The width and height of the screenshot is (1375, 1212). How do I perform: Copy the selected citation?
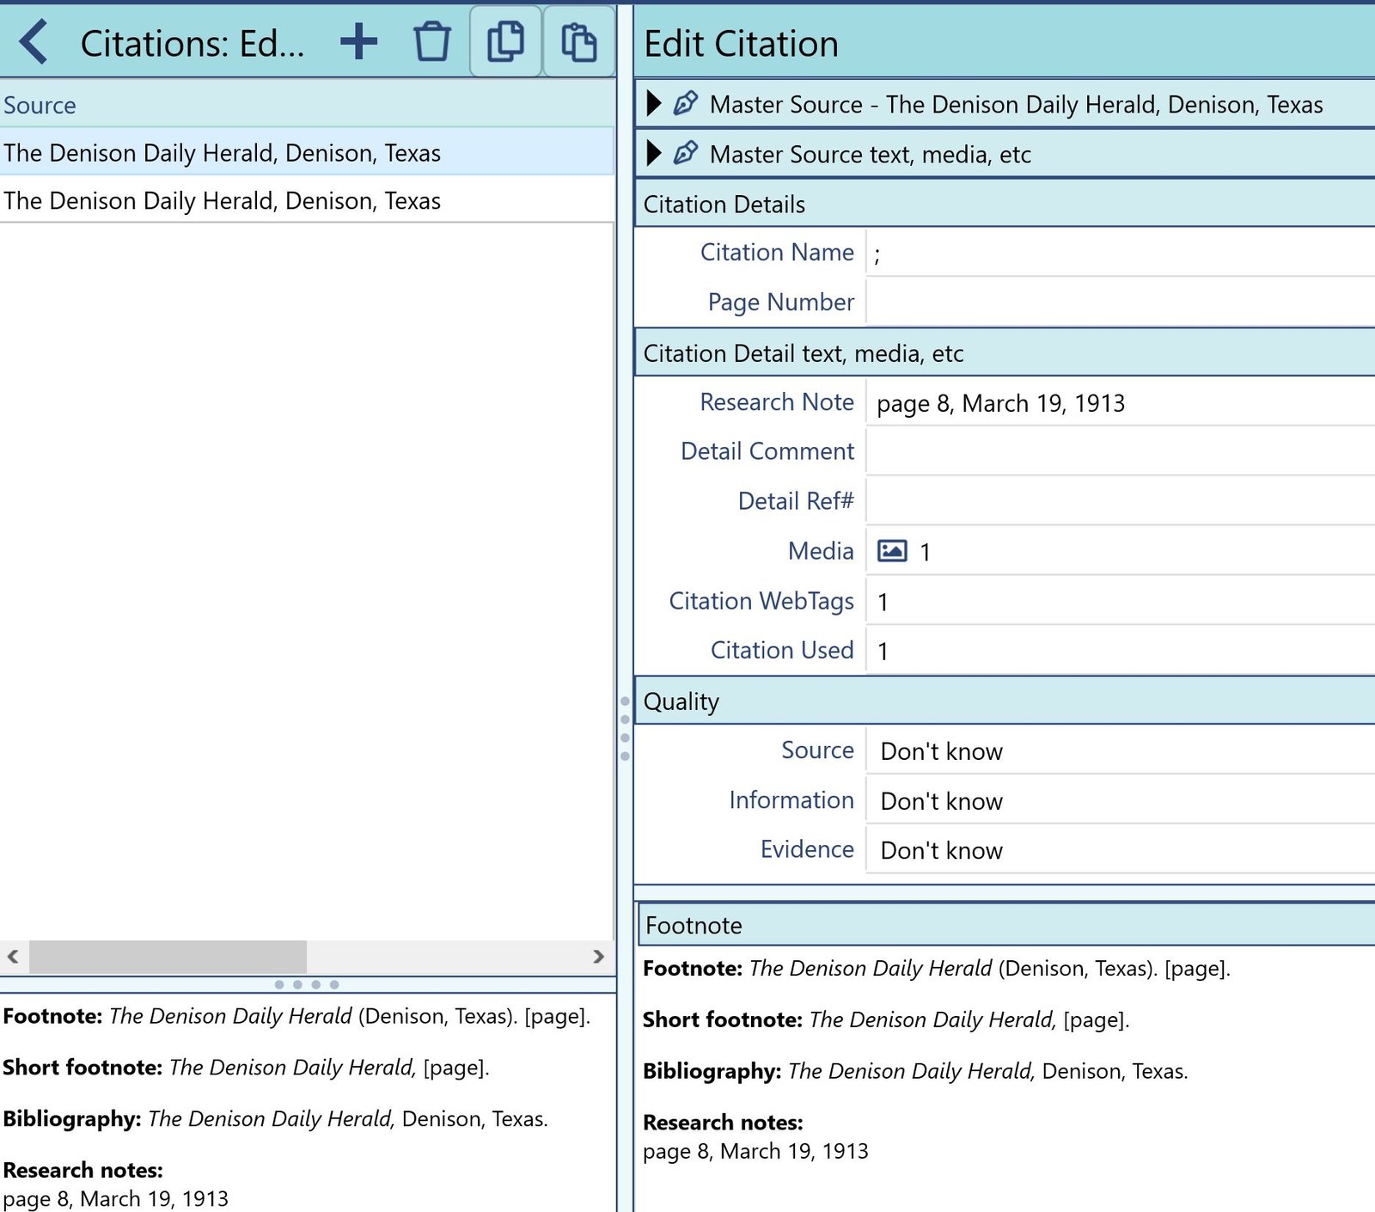coord(505,42)
